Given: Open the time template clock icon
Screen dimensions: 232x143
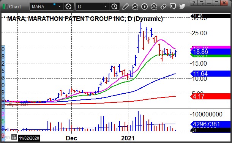Looking at the screenshot, I should tap(114, 7).
